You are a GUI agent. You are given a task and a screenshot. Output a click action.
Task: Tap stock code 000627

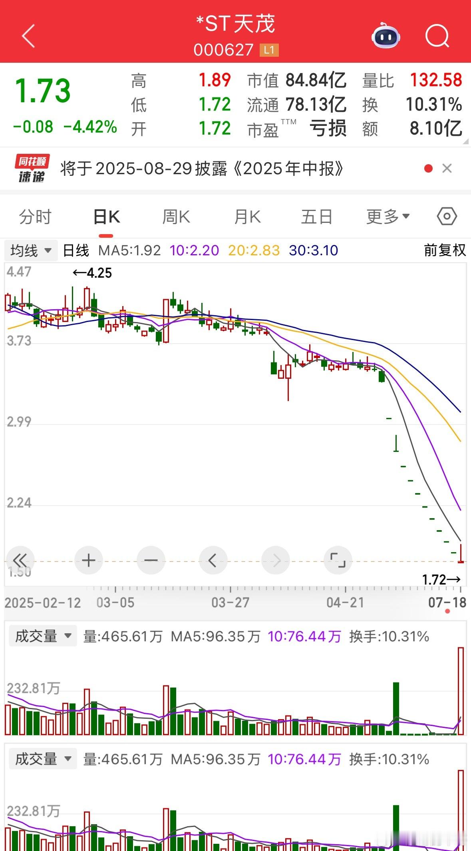[224, 50]
